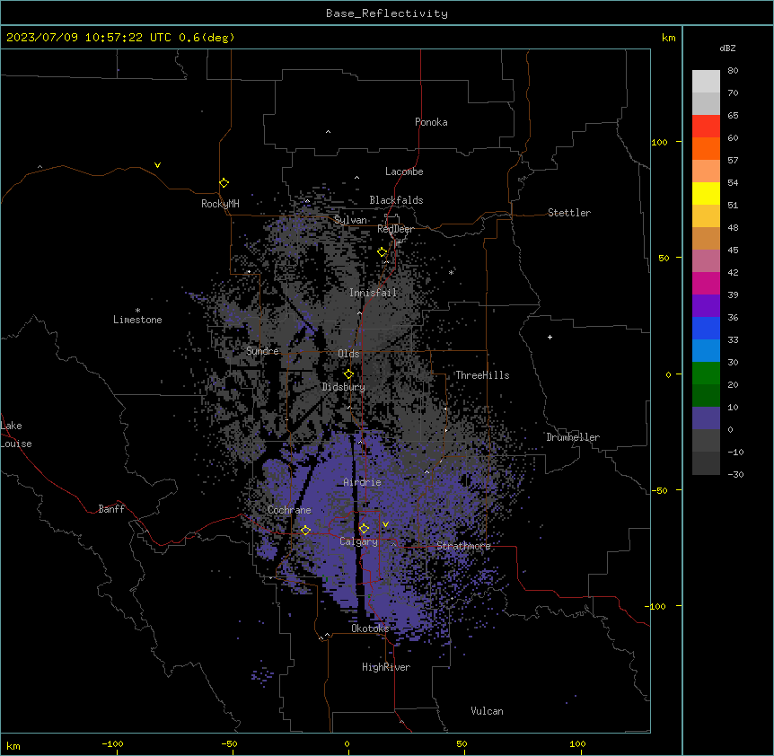Click the yellow radar marker between Olds and Didsbury
Image resolution: width=774 pixels, height=756 pixels.
349,374
